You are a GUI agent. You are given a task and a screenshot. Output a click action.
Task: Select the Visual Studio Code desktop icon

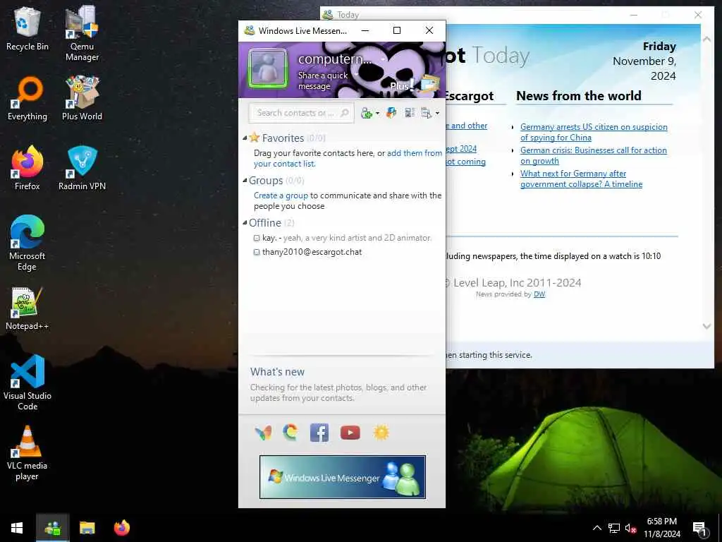point(27,383)
